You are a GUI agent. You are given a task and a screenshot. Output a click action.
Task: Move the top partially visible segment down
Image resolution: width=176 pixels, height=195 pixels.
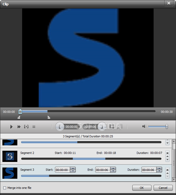click(167, 143)
